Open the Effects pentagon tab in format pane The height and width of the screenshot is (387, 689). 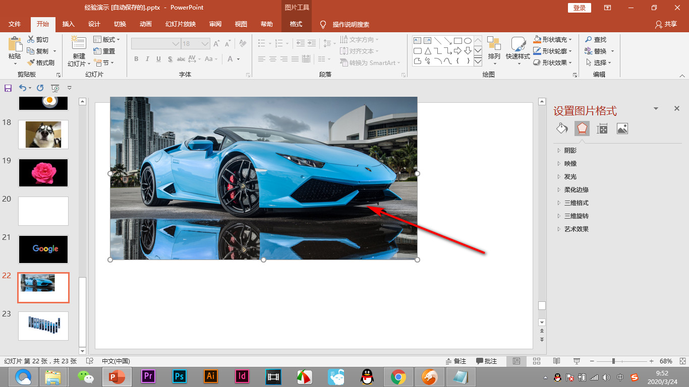(582, 128)
